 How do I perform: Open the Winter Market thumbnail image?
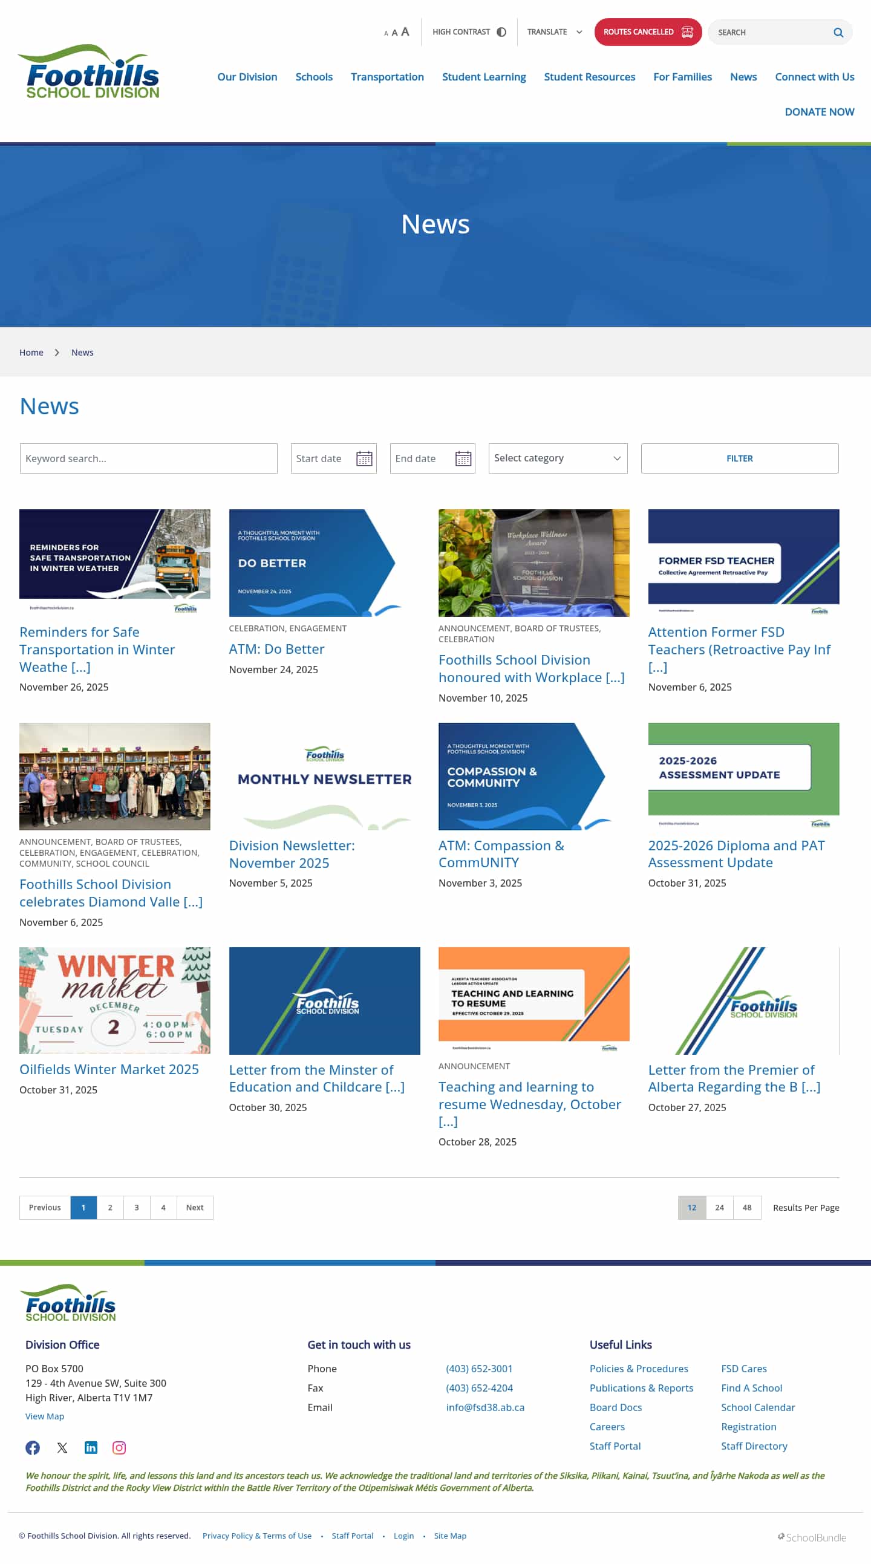click(115, 1000)
